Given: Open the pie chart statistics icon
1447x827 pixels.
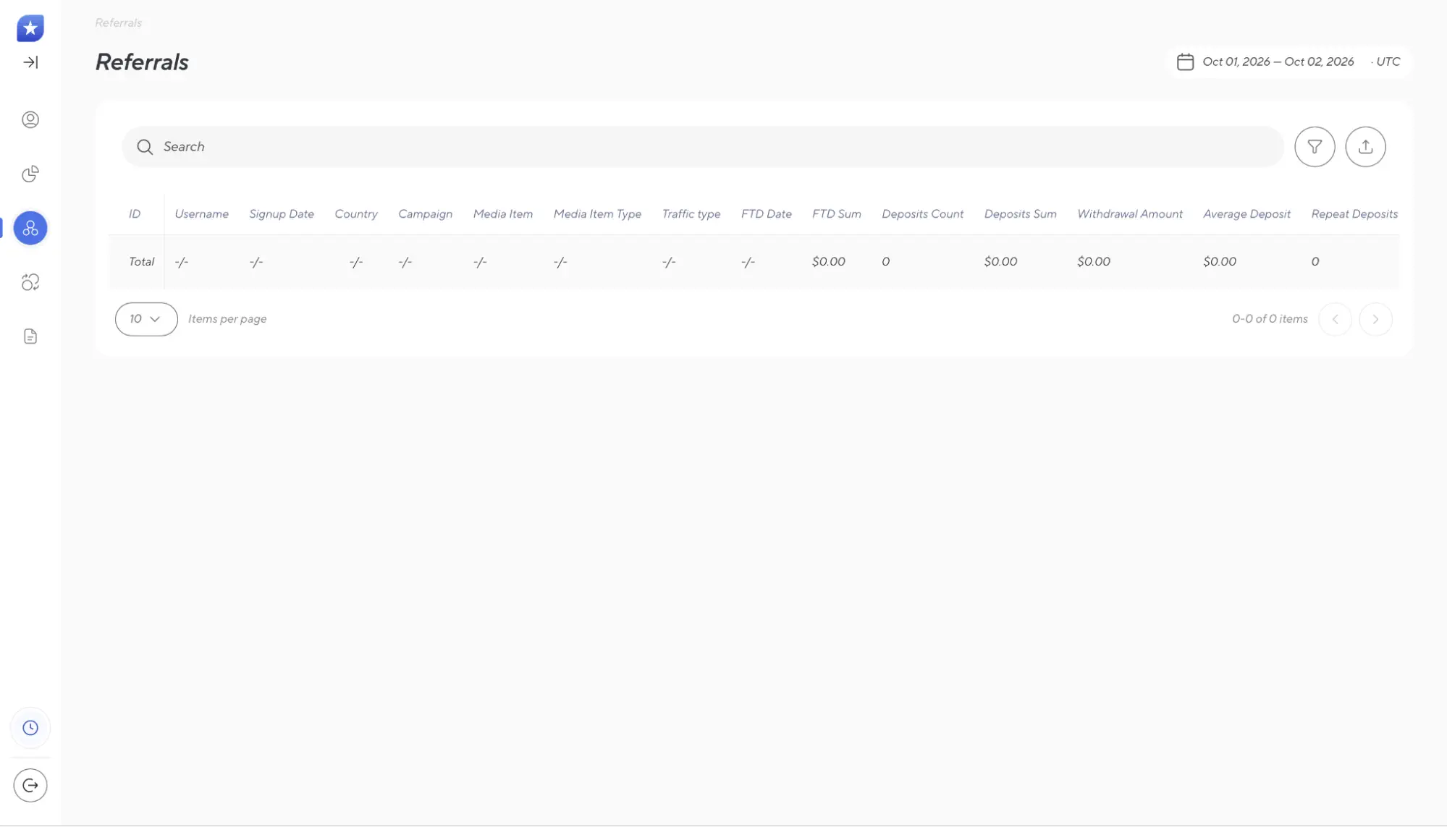Looking at the screenshot, I should click(x=30, y=174).
